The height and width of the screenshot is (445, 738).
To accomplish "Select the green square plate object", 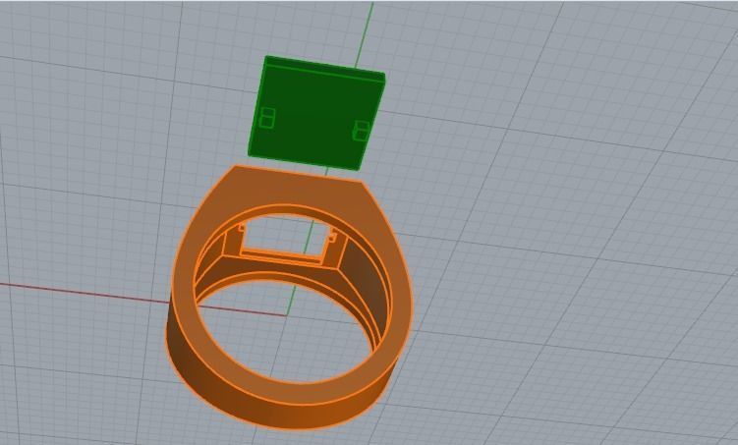I will [316, 113].
